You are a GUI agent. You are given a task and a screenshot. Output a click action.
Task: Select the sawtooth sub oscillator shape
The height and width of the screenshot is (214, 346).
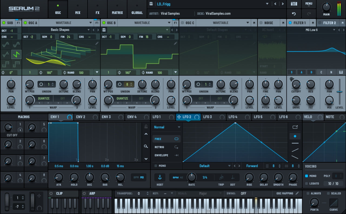tap(16, 55)
